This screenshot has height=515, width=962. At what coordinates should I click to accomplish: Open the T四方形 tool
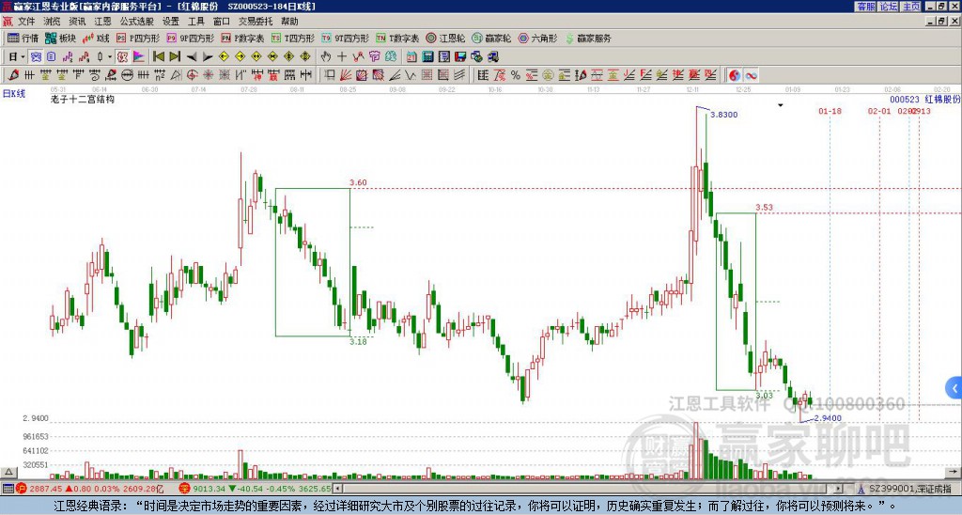[x=293, y=38]
